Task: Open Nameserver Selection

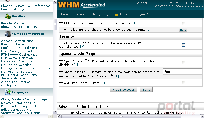Action: click(18, 72)
